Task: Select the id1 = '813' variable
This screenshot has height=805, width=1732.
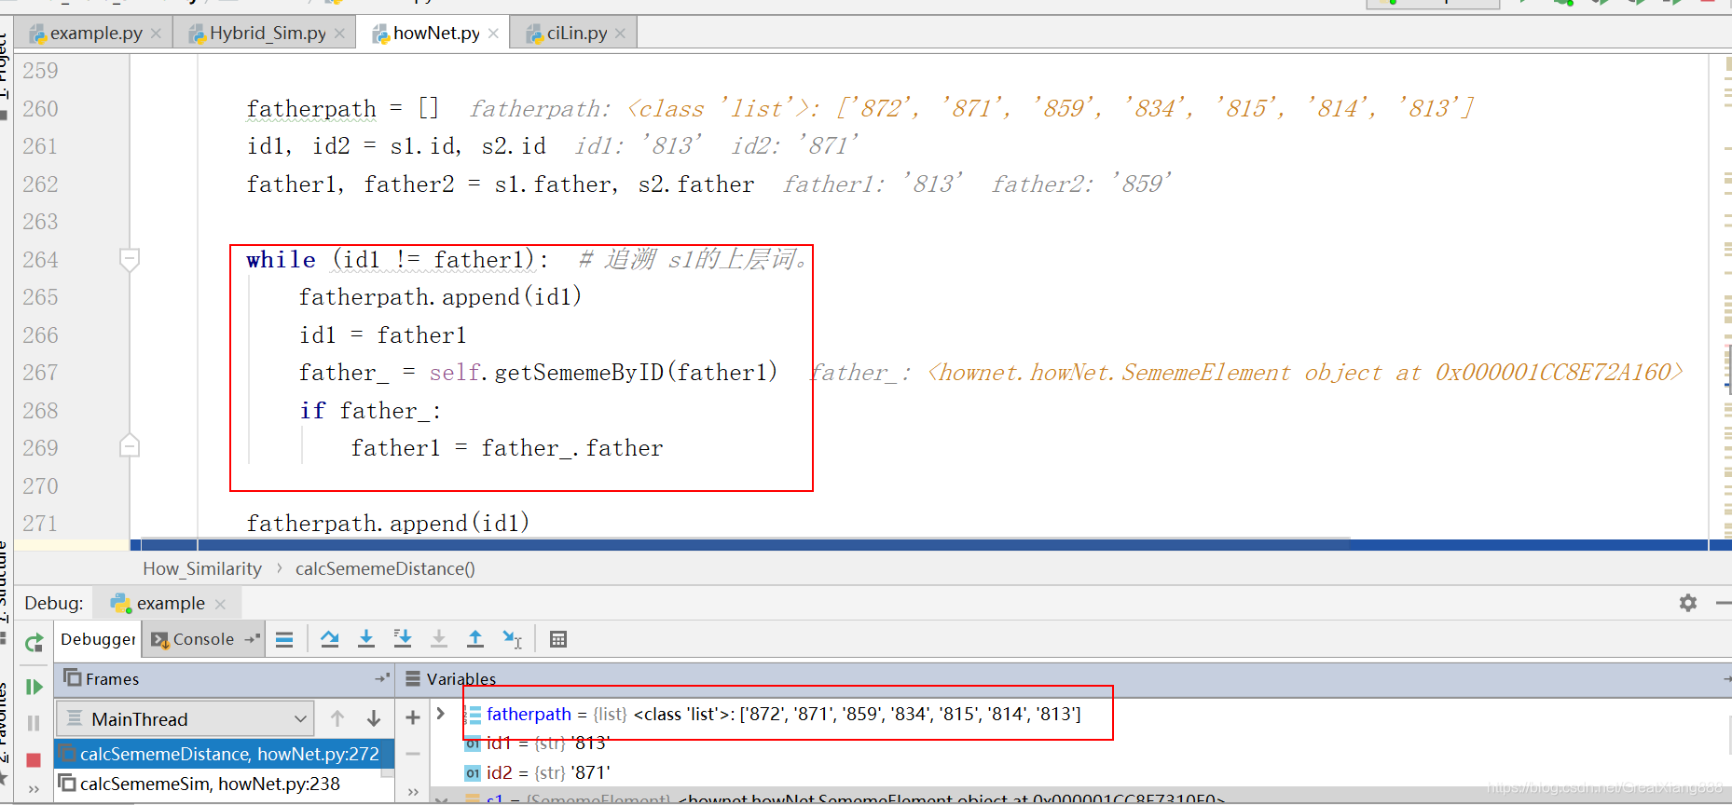Action: point(537,743)
